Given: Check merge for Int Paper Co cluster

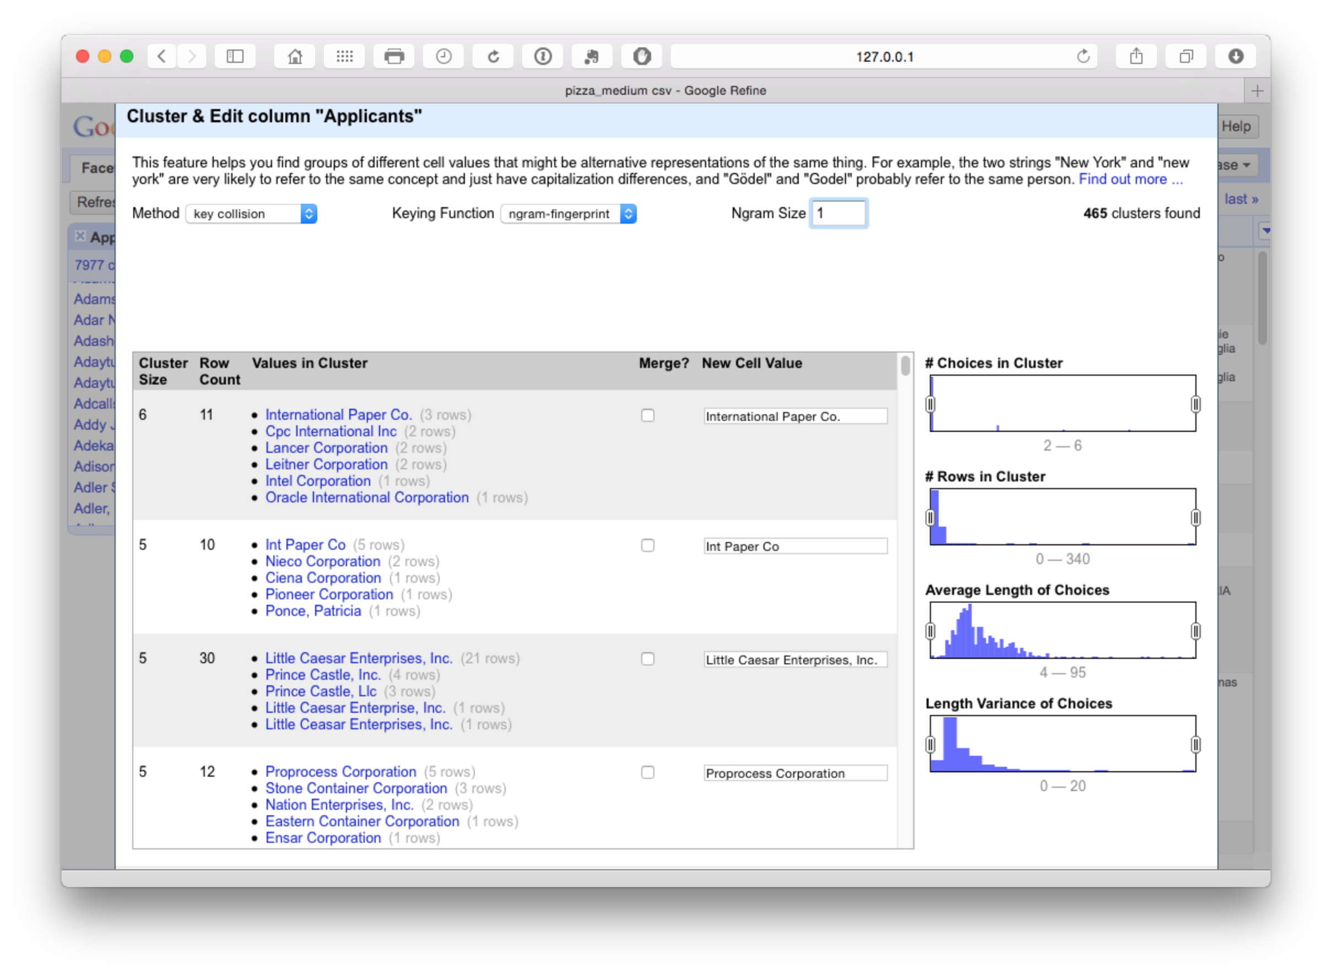Looking at the screenshot, I should [647, 545].
